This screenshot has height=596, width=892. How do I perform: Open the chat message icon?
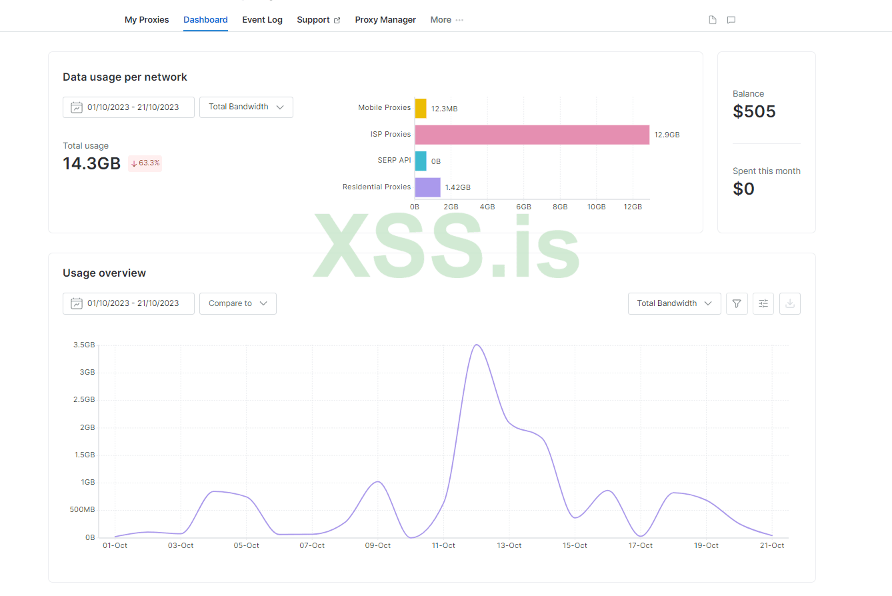[x=731, y=20]
